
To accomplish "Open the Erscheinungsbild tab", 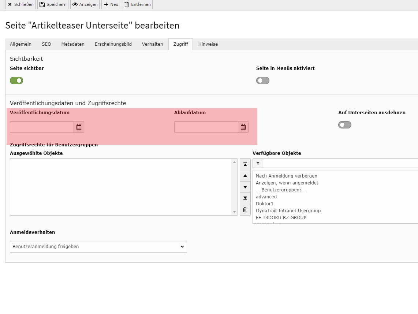I will tap(113, 44).
